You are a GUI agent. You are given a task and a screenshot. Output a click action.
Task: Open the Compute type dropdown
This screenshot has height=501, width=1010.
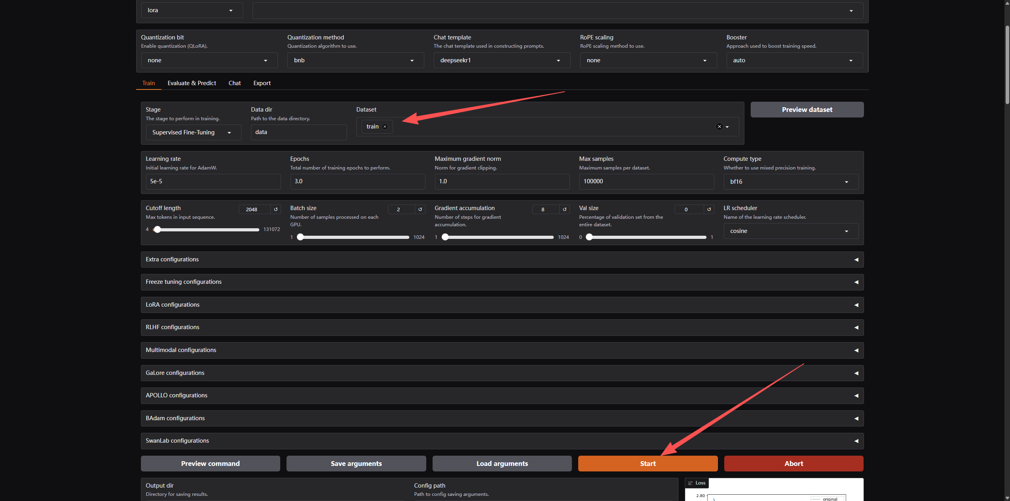(791, 182)
